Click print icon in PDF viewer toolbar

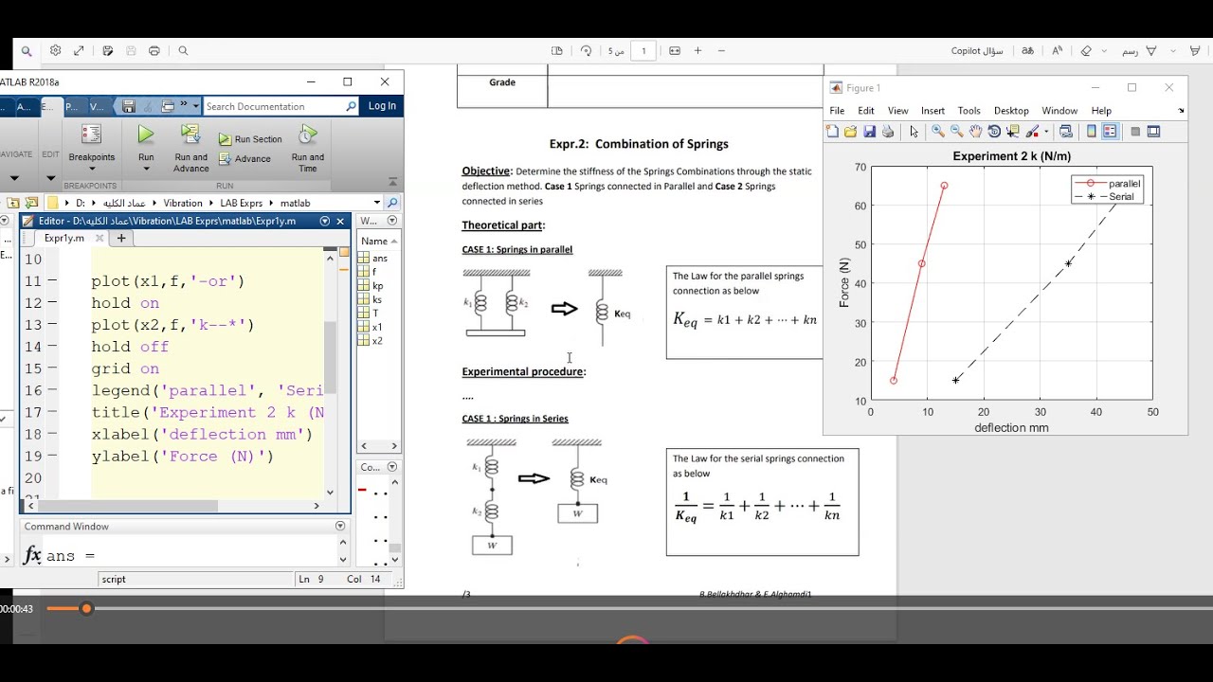click(x=154, y=51)
